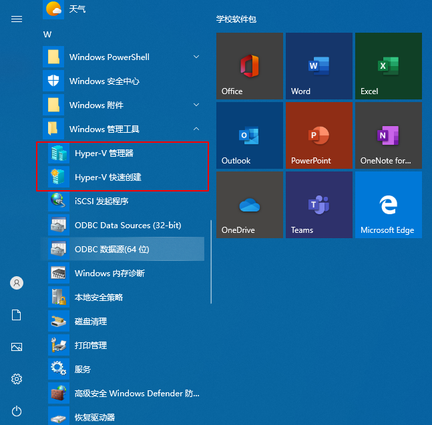This screenshot has width=432, height=425.
Task: Launch Windows 内存诊断
Action: (x=110, y=274)
